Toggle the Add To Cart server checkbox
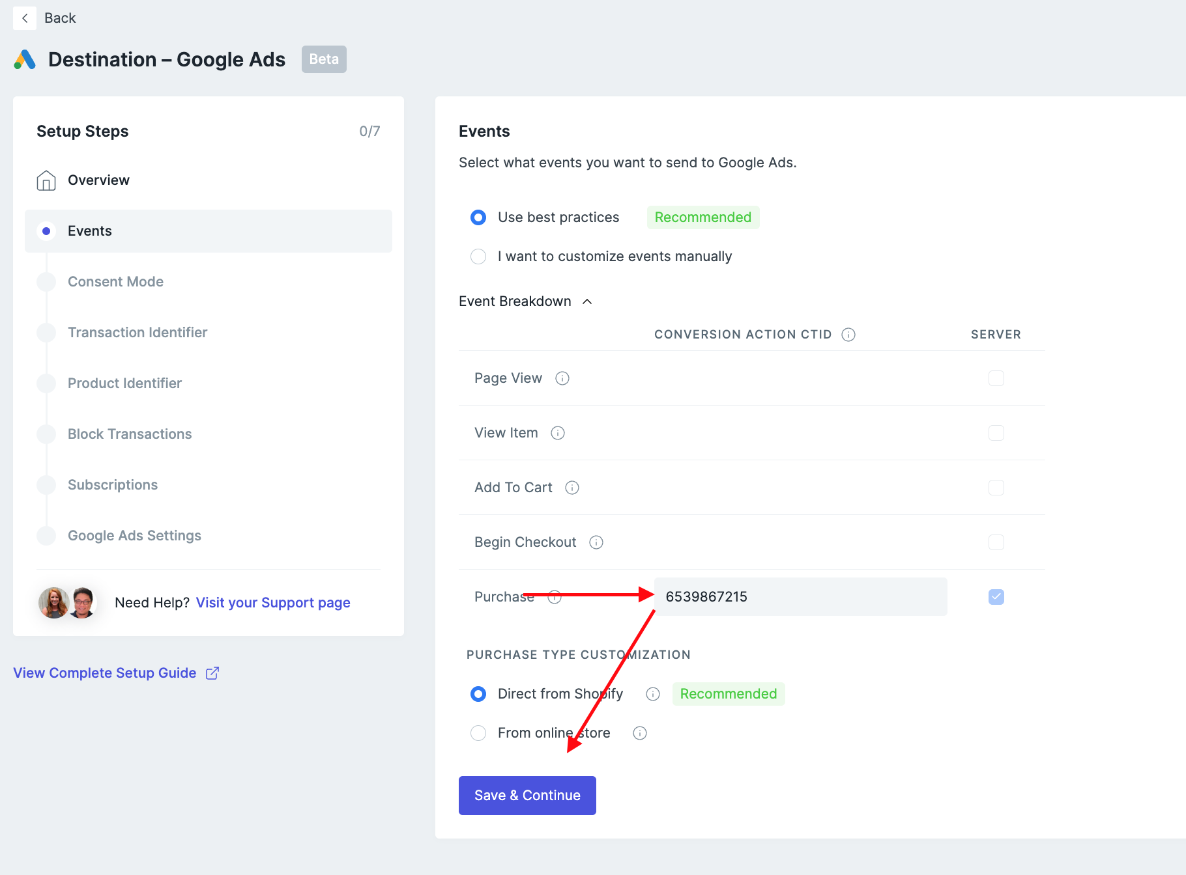 996,488
